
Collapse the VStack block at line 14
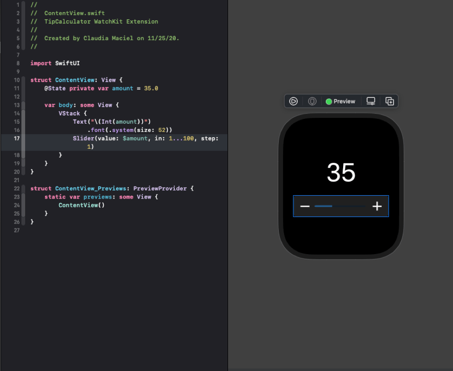click(24, 114)
